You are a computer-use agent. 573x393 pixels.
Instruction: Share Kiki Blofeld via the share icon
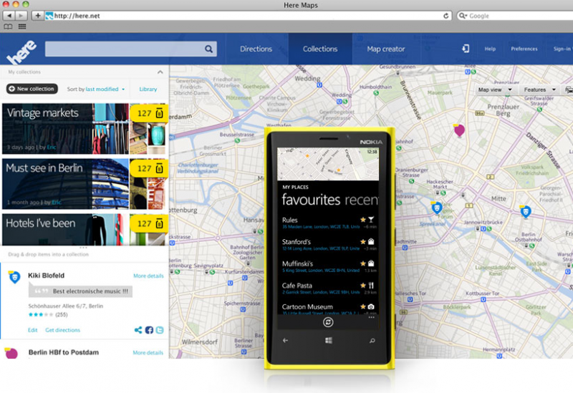coord(138,330)
